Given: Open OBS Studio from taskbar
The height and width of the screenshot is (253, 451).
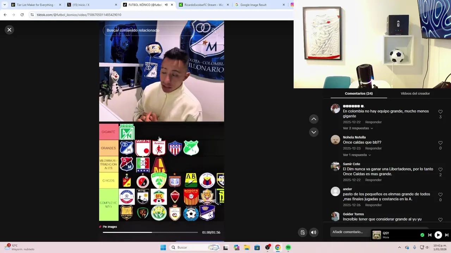Looking at the screenshot, I should 268,247.
